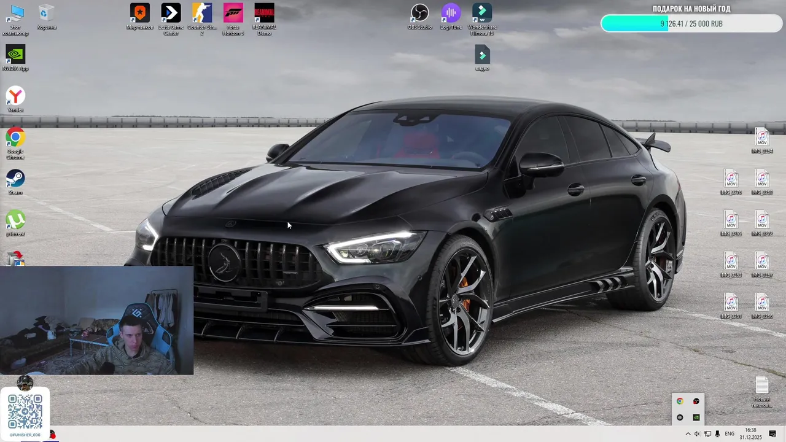Open Lesta Game Center
The width and height of the screenshot is (786, 442).
tap(171, 20)
